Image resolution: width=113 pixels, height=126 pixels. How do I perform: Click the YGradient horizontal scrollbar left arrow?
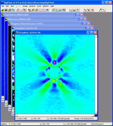click(16, 115)
